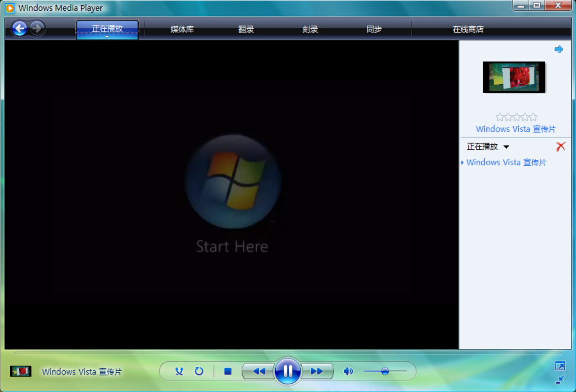Switch to the 翻录 tab
This screenshot has height=392, width=576.
coord(246,29)
